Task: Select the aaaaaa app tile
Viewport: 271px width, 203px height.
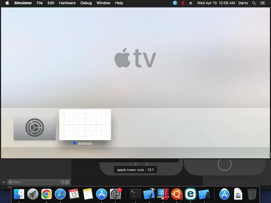Action: pyautogui.click(x=85, y=124)
